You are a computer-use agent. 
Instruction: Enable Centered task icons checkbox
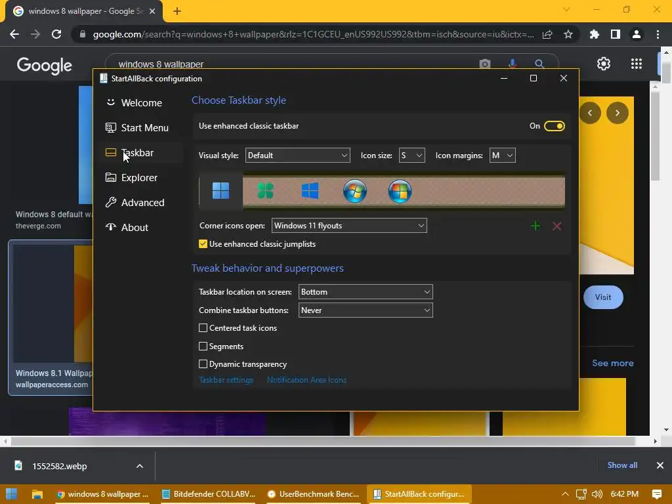point(203,328)
